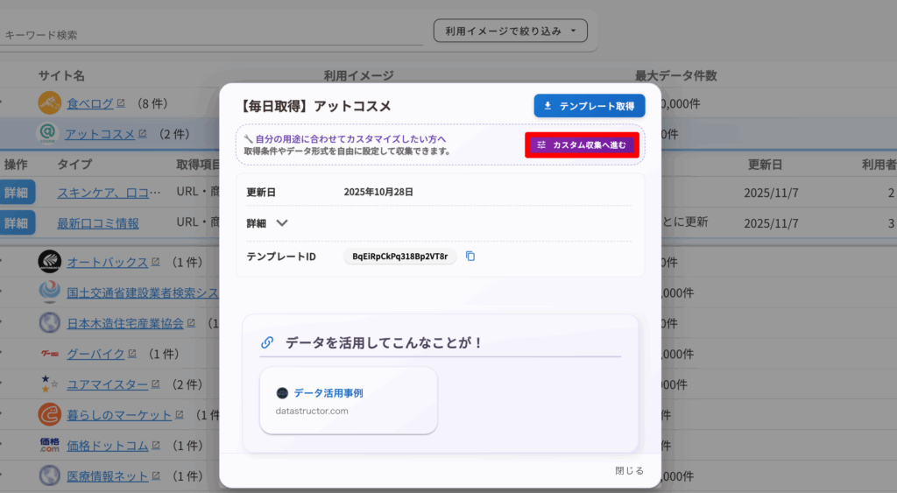Click 詳細 button for 最新口コミ情報 row
Viewport: 897px width, 493px height.
(x=17, y=223)
